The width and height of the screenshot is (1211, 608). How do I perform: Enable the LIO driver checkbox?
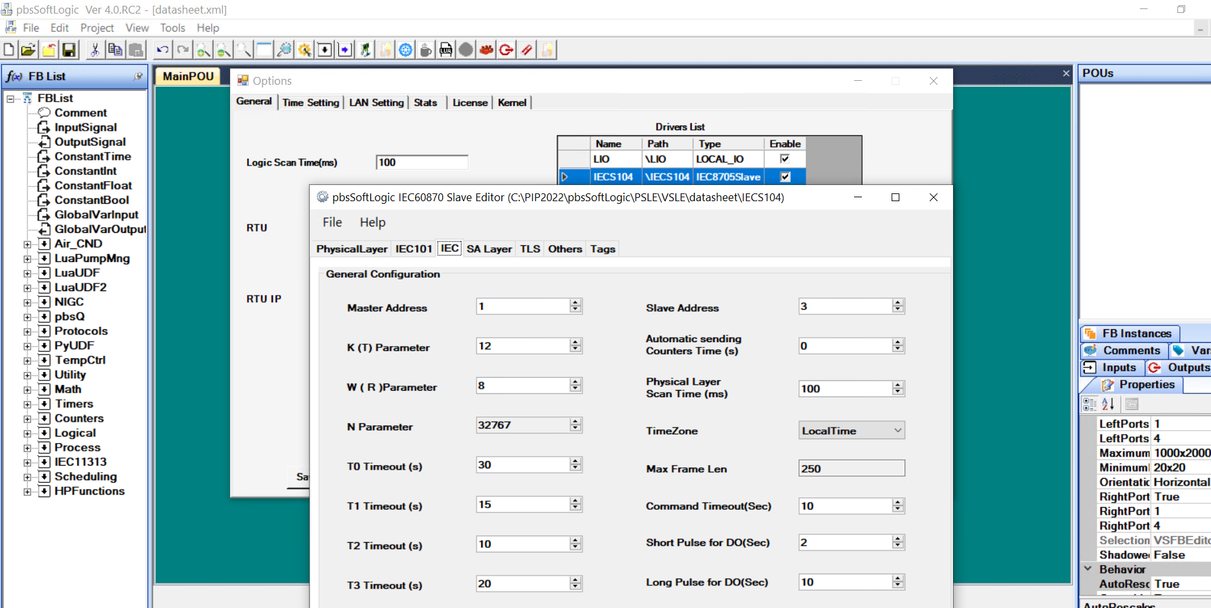tap(784, 158)
